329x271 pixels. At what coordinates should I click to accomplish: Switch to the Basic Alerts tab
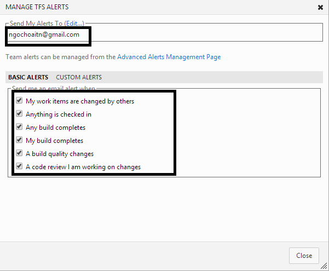28,77
